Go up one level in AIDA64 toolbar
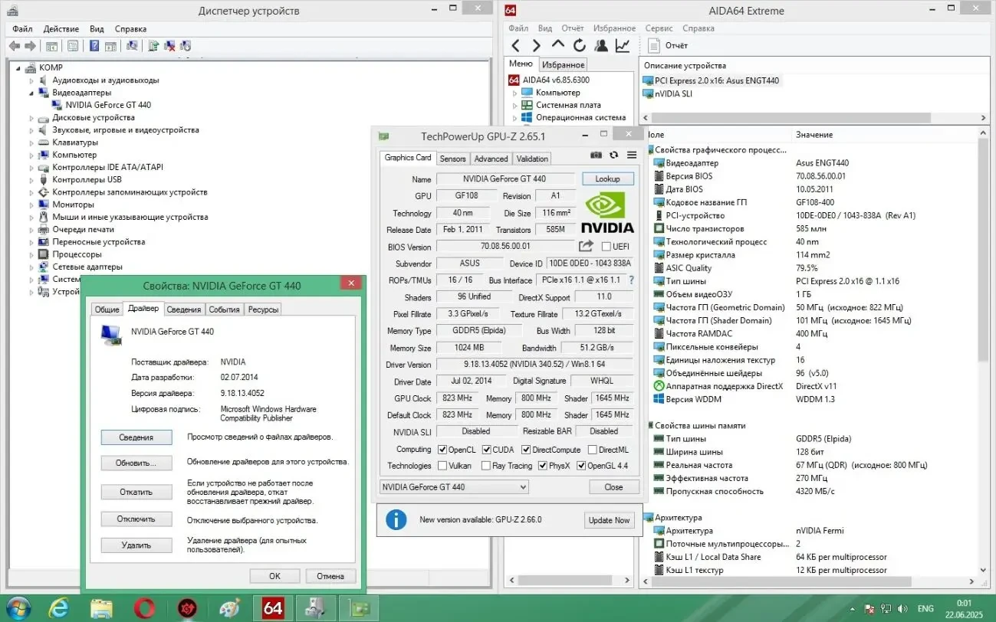The width and height of the screenshot is (996, 622). click(558, 45)
